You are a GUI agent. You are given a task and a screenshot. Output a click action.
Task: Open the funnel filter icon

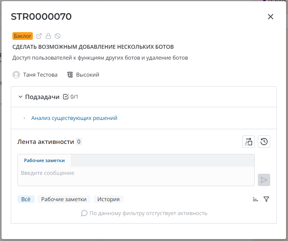(266, 199)
